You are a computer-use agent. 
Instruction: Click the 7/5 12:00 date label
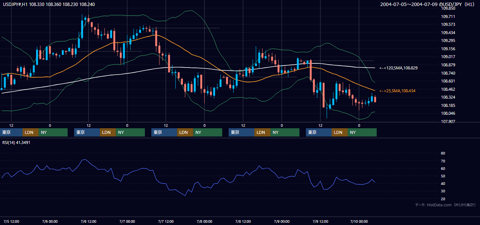tap(11, 221)
